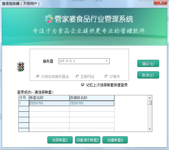Image resolution: width=169 pixels, height=151 pixels.
Task: Open the 服务器 address dropdown arrow
Action: tap(106, 61)
